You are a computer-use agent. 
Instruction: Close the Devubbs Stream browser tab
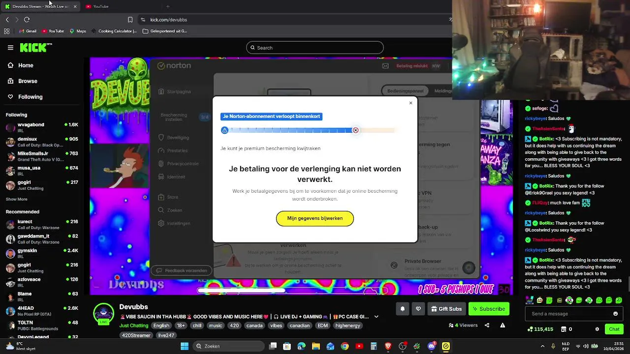coord(75,6)
